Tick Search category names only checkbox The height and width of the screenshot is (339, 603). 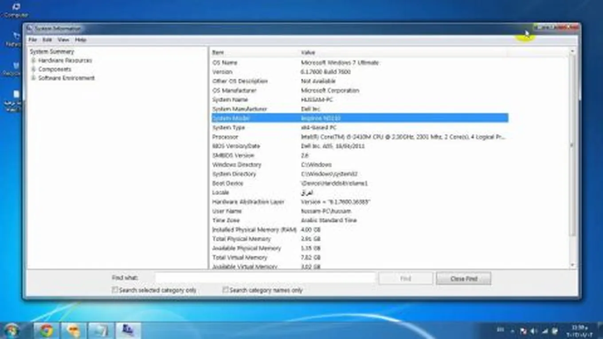pyautogui.click(x=225, y=290)
